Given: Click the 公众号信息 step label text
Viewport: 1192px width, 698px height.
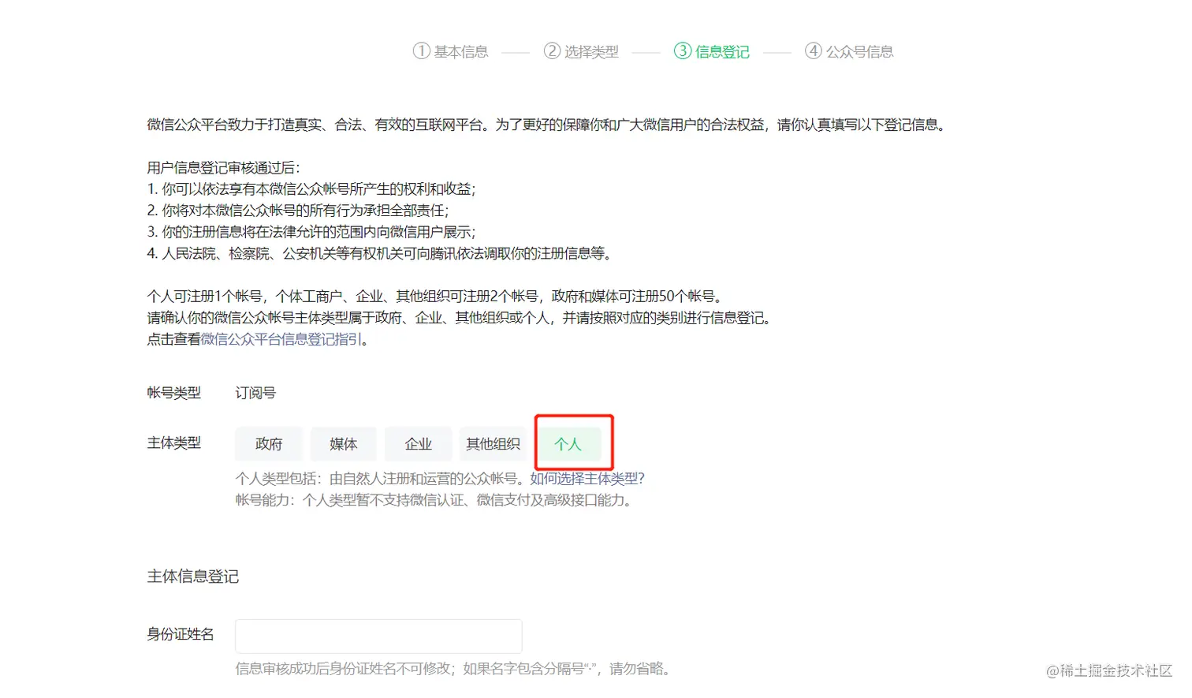Looking at the screenshot, I should [x=860, y=50].
